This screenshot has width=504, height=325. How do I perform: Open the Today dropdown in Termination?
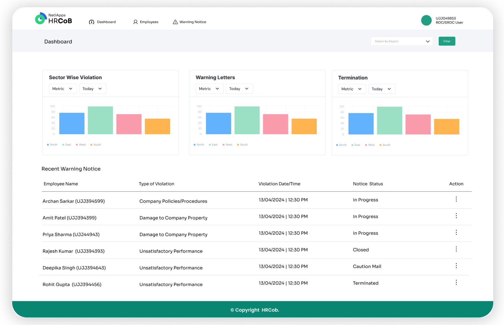point(381,89)
